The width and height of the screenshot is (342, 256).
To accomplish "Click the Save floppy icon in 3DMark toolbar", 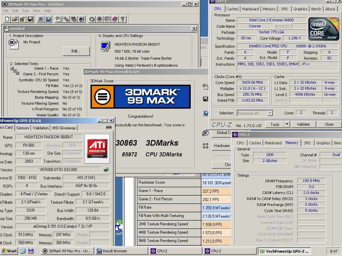I will click(x=30, y=19).
